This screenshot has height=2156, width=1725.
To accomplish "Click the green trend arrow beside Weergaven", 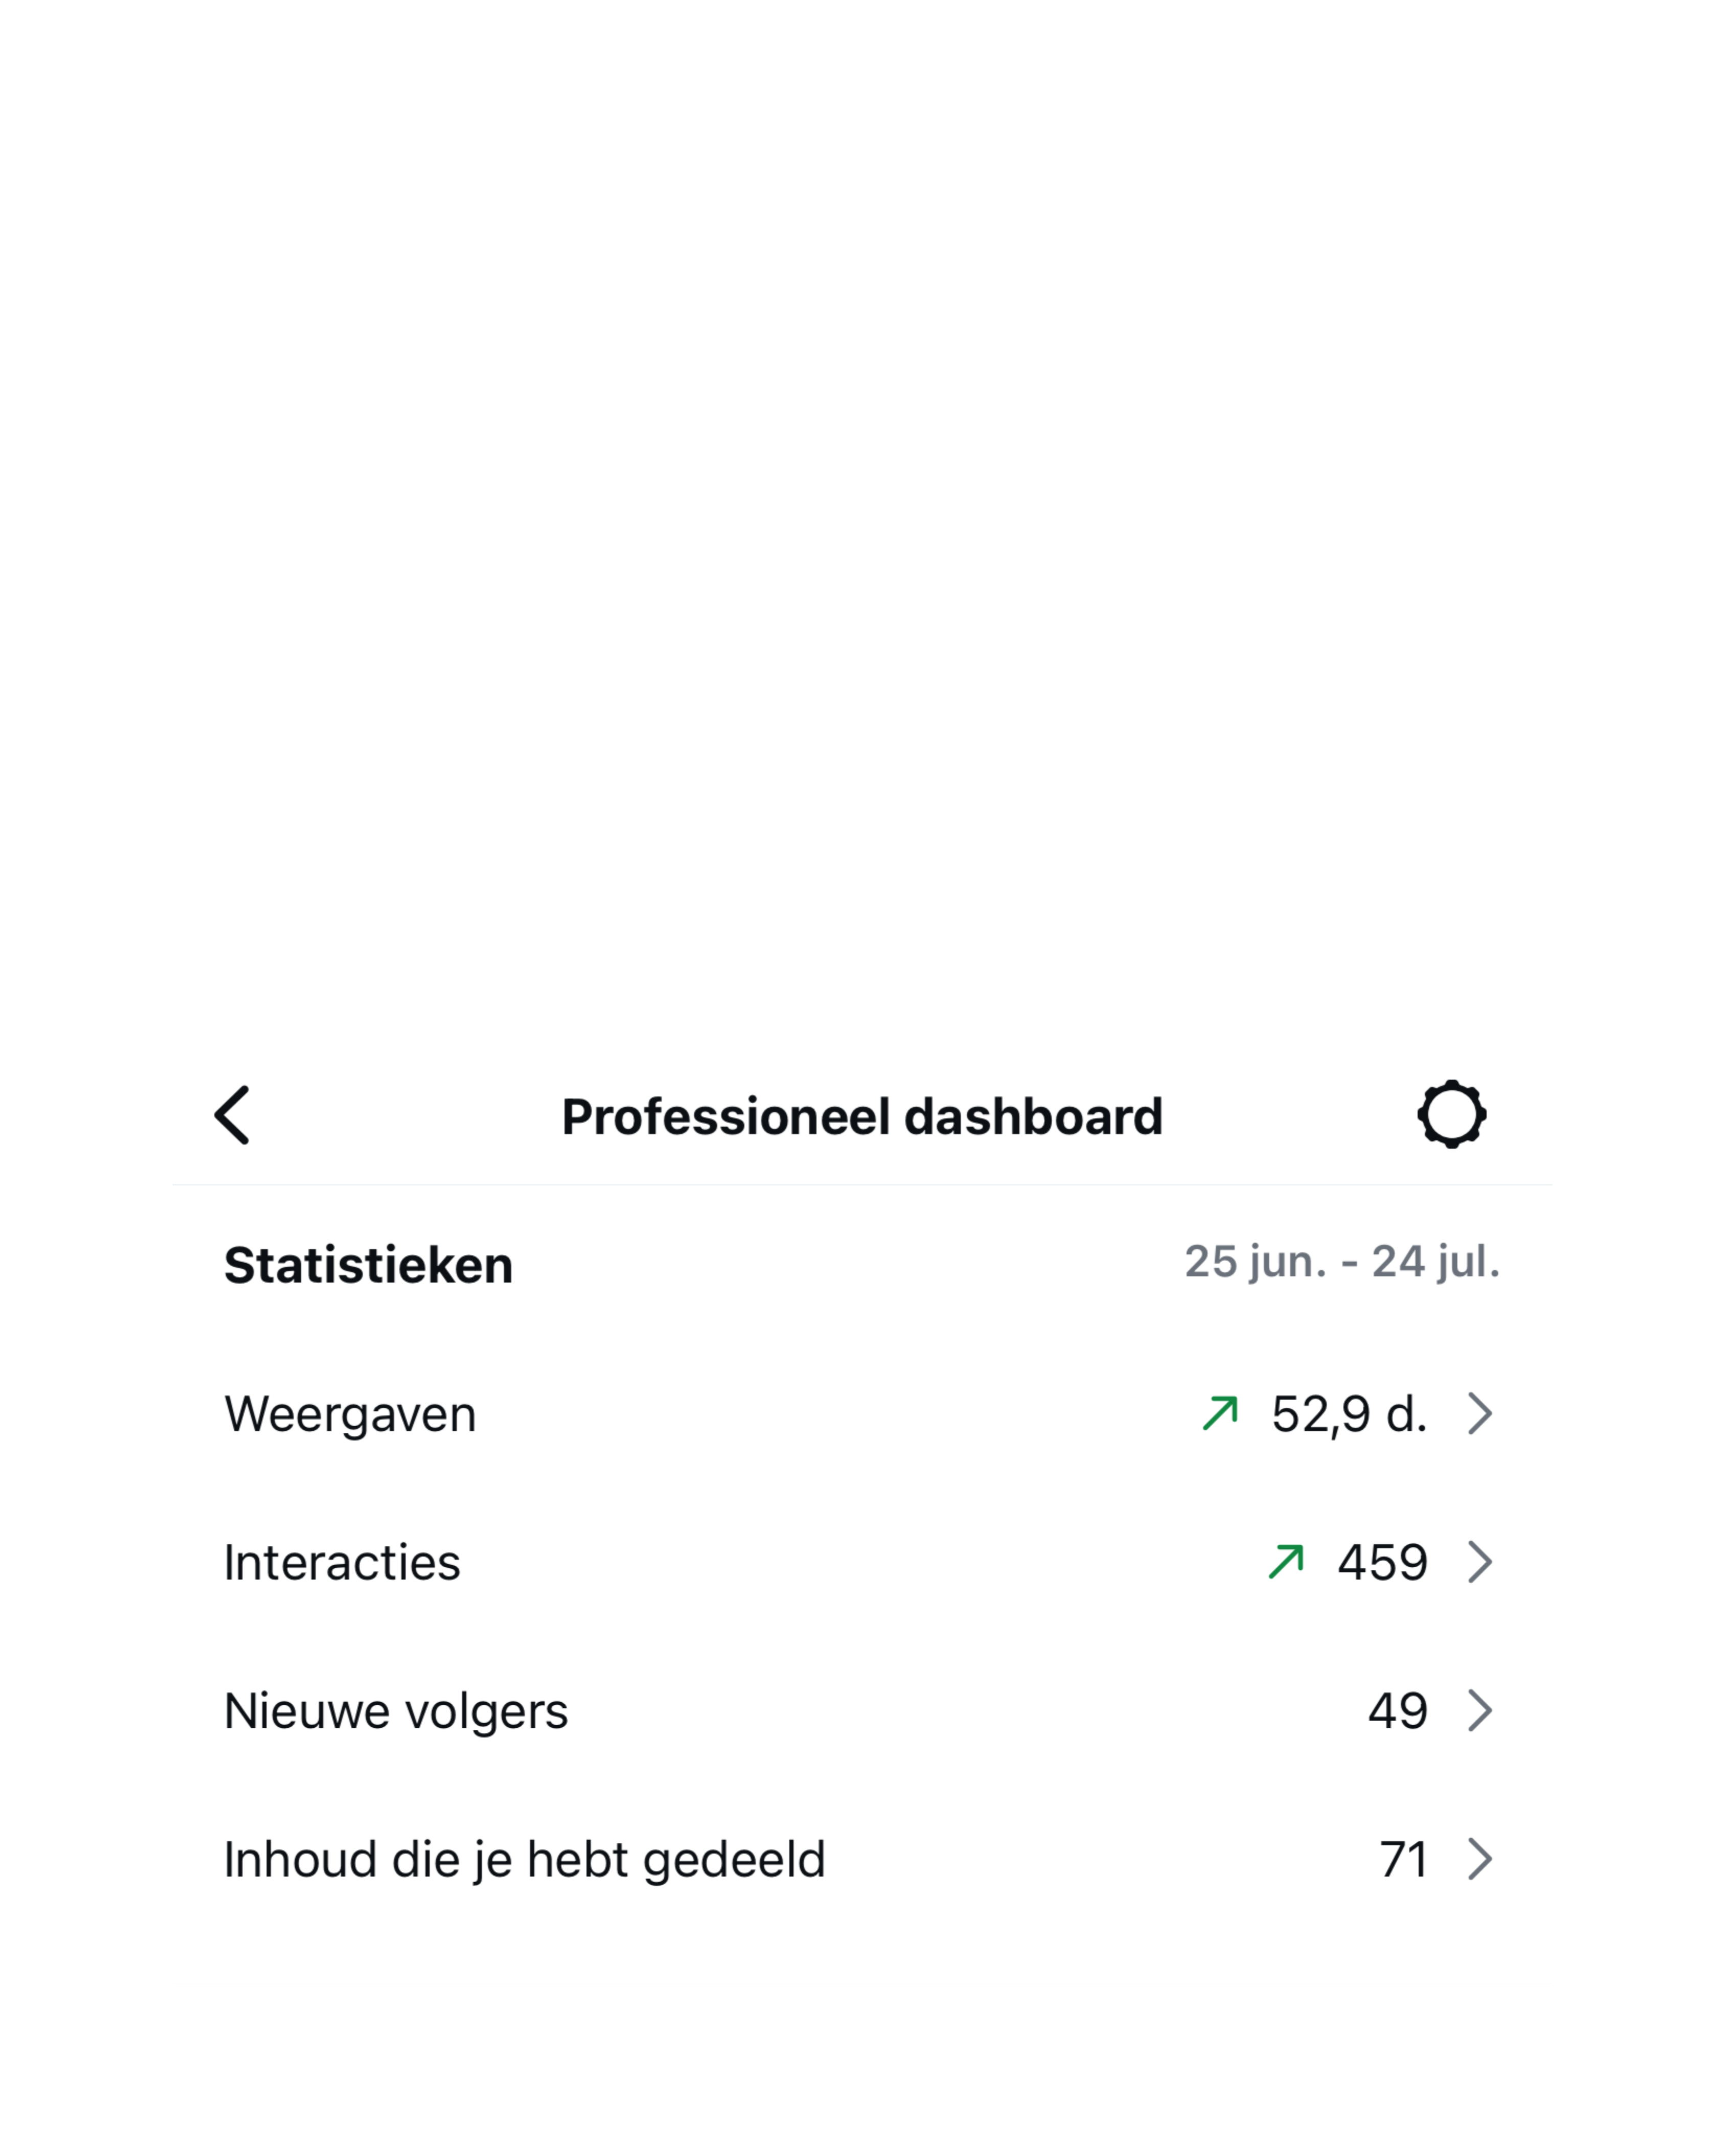I will coord(1220,1413).
